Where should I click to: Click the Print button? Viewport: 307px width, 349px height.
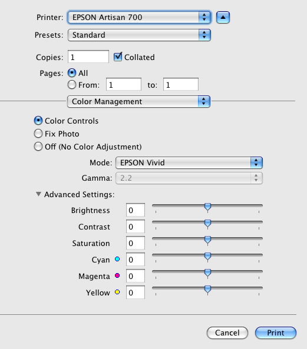pos(276,333)
